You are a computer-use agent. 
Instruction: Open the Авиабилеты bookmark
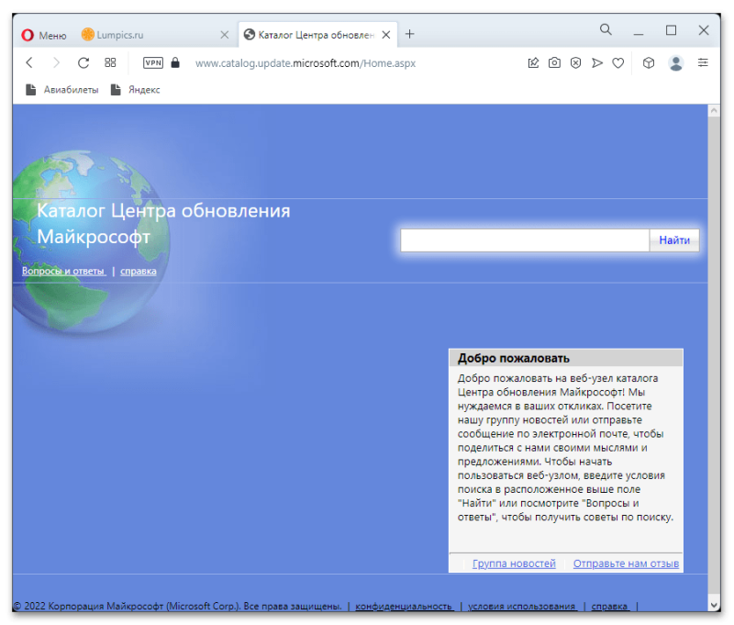[x=62, y=90]
